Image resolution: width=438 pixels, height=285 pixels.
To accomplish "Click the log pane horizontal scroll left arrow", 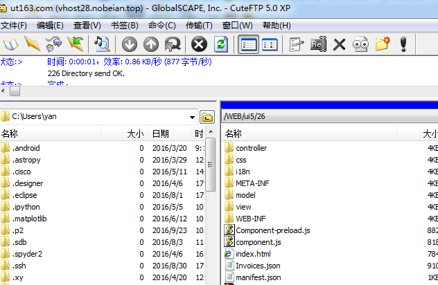I will pos(3,91).
